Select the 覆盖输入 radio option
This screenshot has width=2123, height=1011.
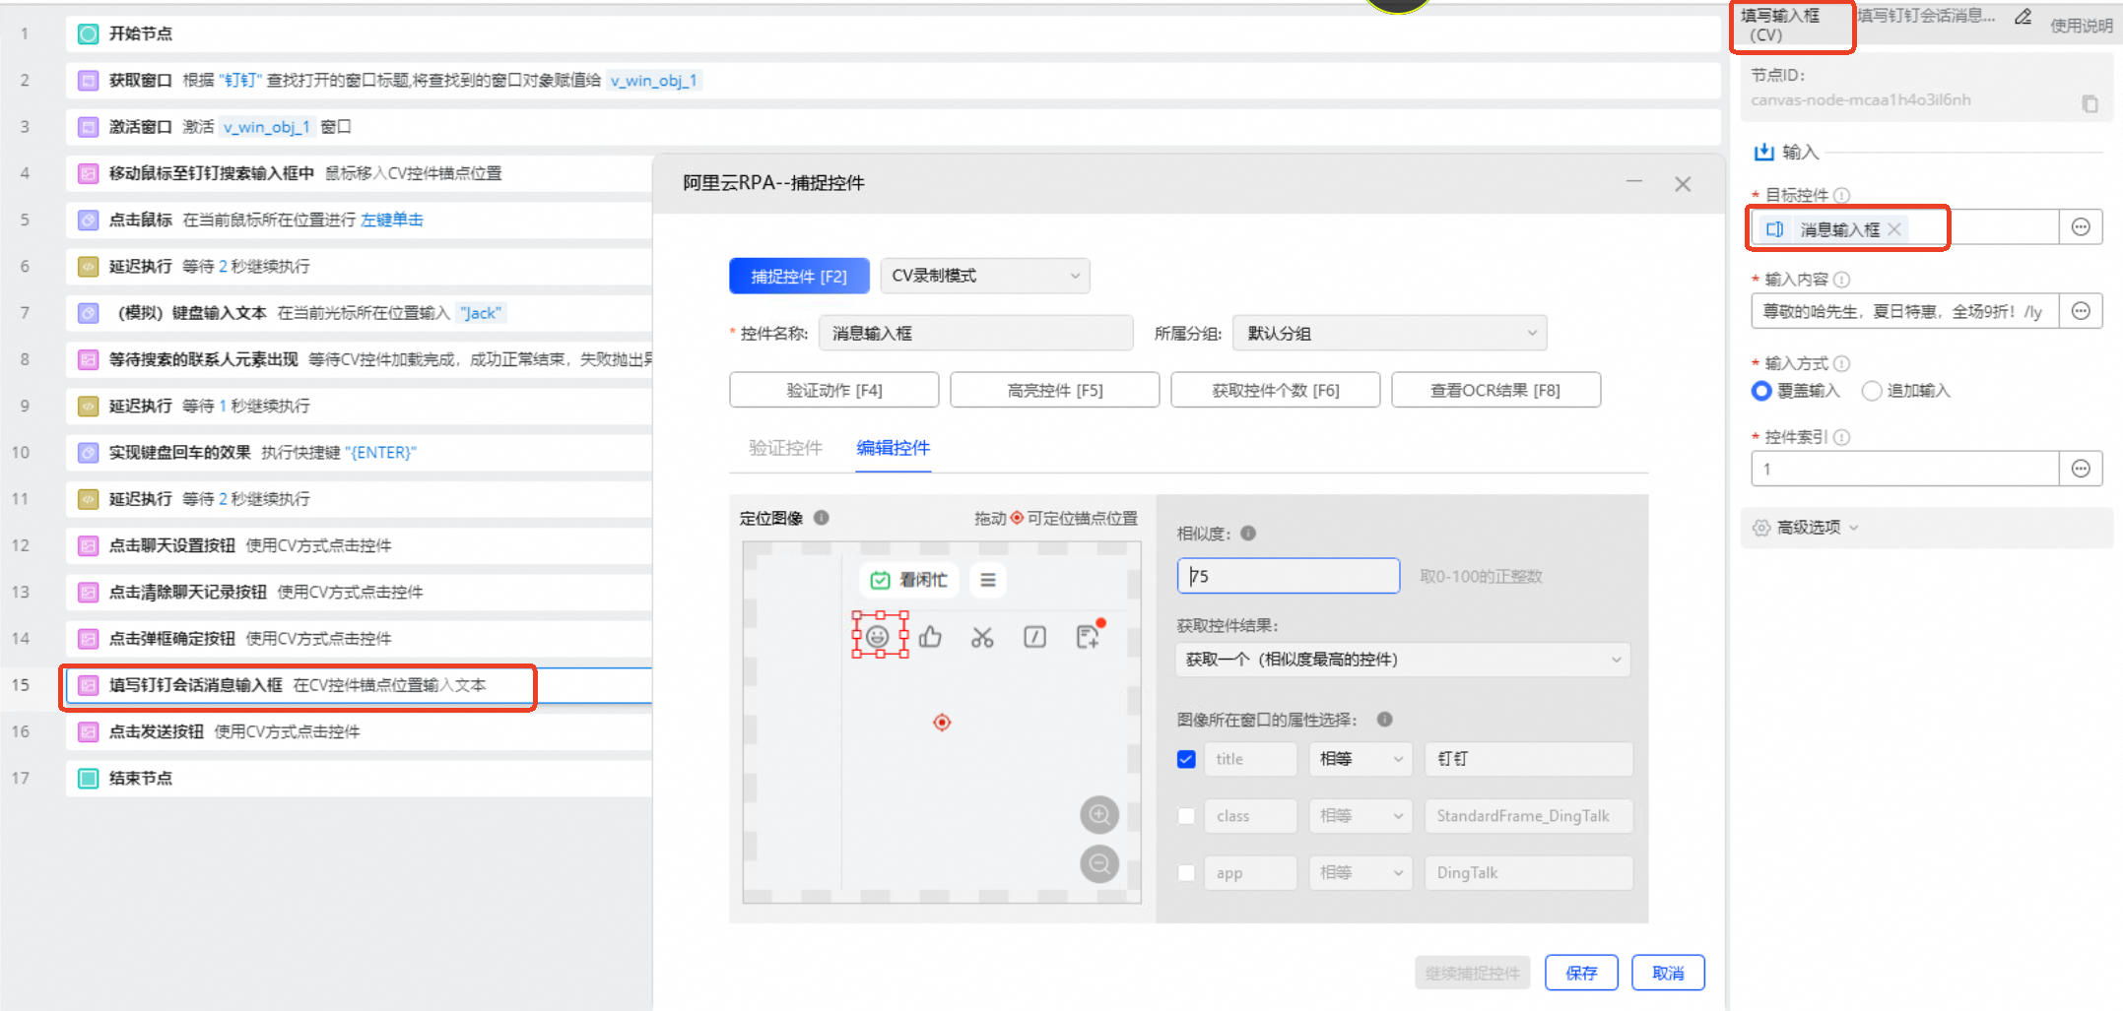coord(1761,391)
